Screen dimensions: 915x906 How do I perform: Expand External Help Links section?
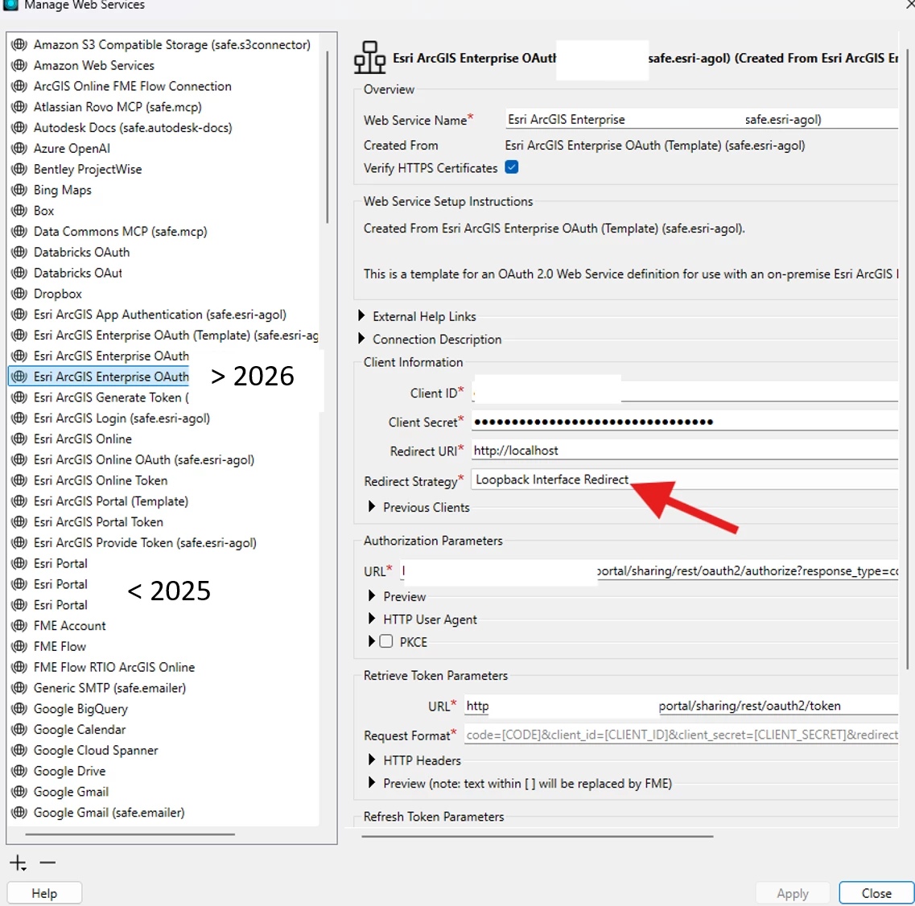tap(361, 315)
